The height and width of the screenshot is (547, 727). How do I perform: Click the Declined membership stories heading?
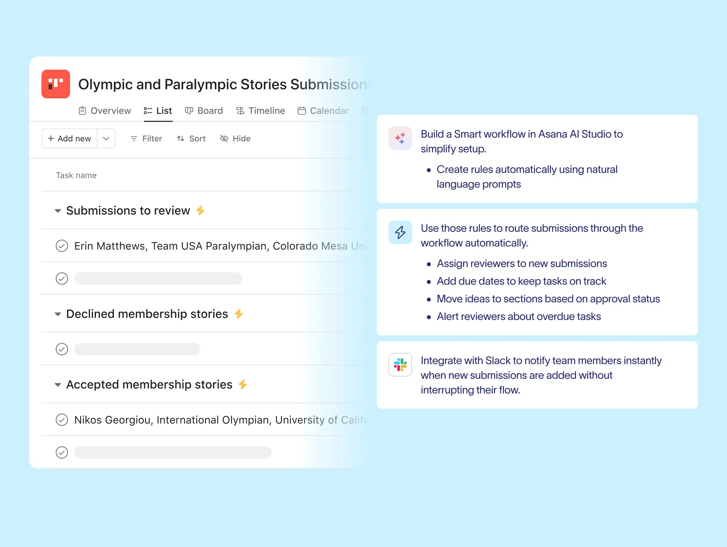pyautogui.click(x=147, y=314)
